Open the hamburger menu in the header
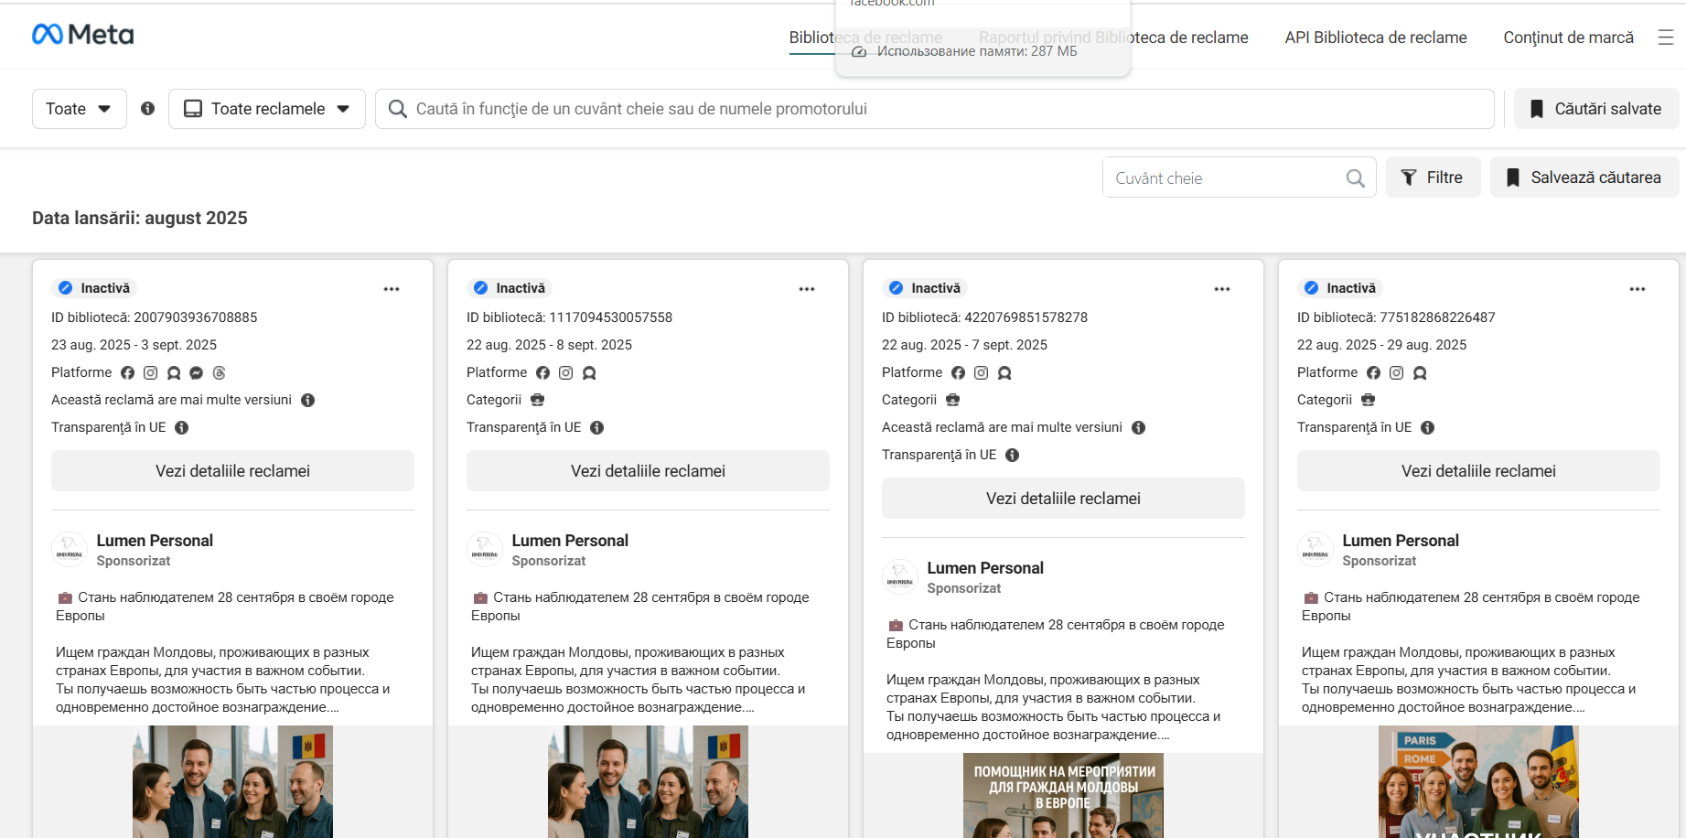 click(1665, 38)
